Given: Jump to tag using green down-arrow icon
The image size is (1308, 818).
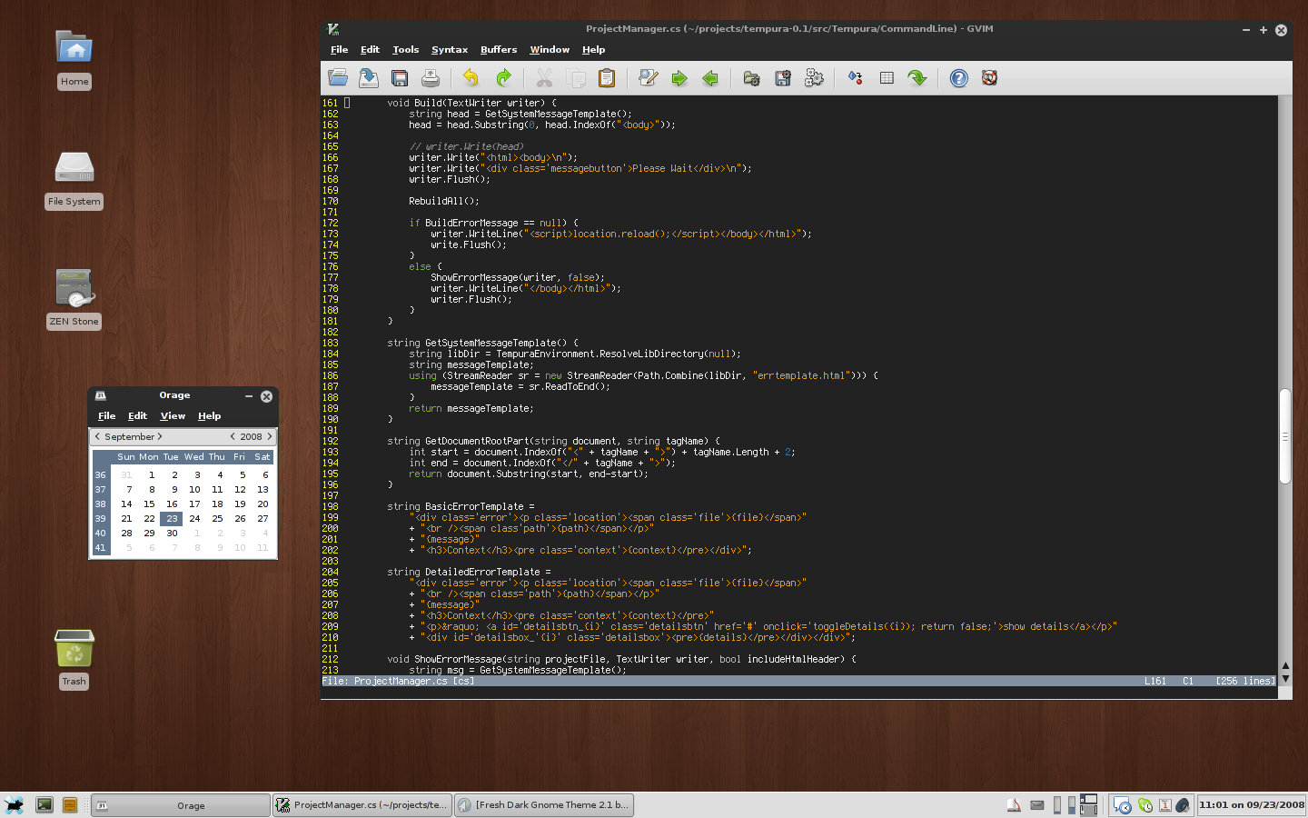Looking at the screenshot, I should [917, 78].
